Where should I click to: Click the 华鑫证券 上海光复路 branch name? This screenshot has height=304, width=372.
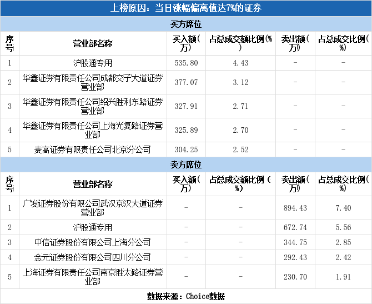click(93, 130)
